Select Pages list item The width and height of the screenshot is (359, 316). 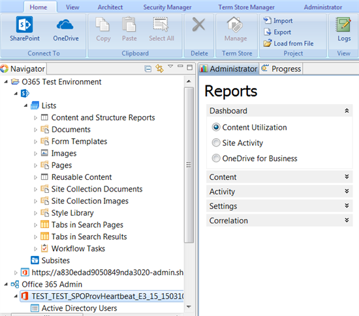[x=61, y=165]
